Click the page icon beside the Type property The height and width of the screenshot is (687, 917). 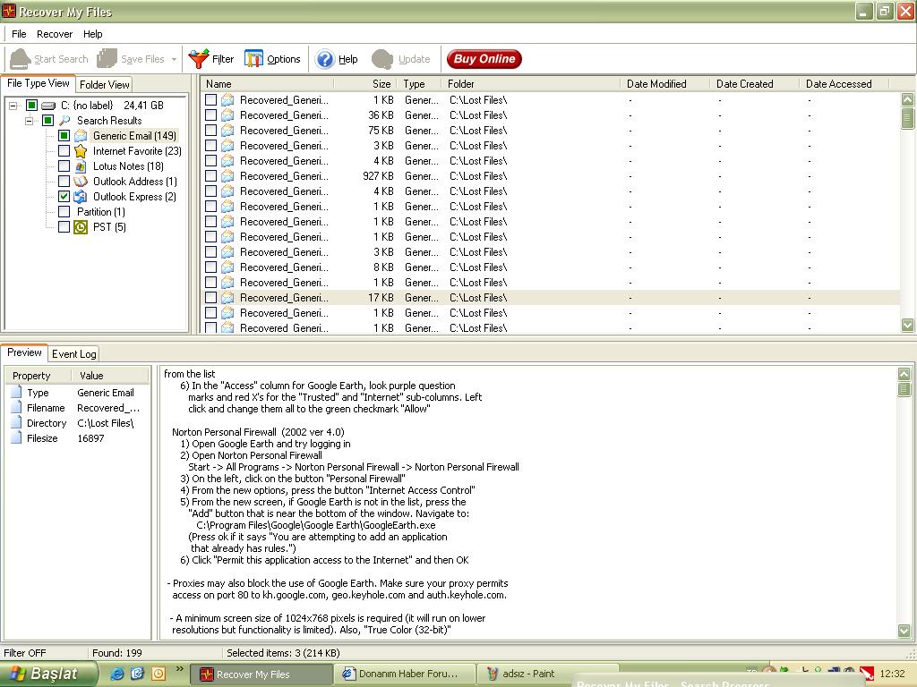click(x=16, y=392)
